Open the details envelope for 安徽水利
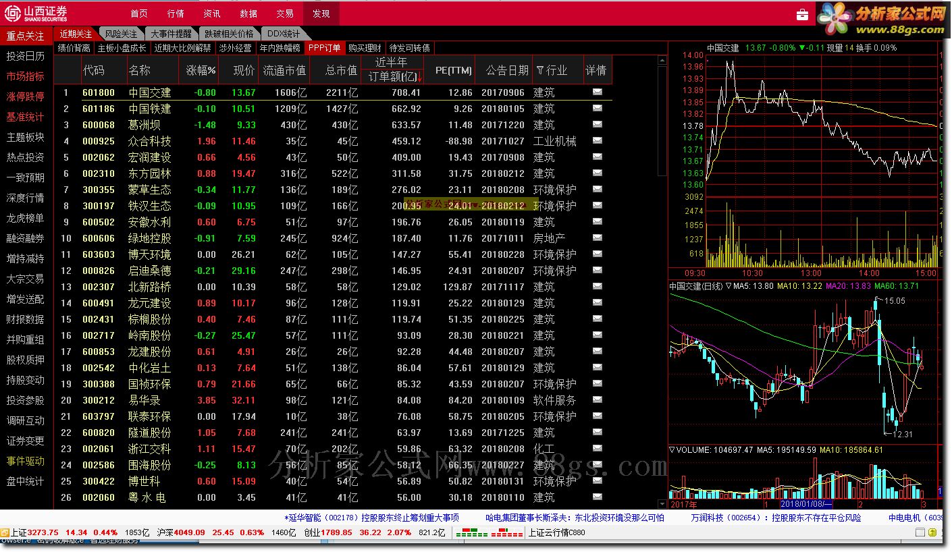 [x=597, y=221]
